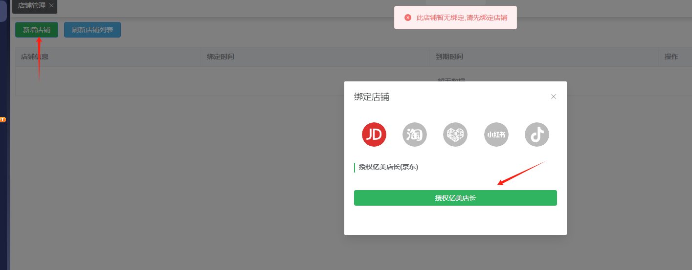
Task: Select the Xiaohongshu (小红书) platform icon
Action: [x=496, y=135]
